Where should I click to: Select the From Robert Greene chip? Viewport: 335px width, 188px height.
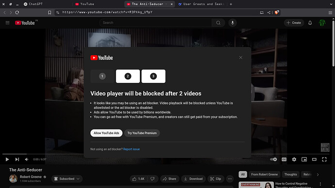264,174
